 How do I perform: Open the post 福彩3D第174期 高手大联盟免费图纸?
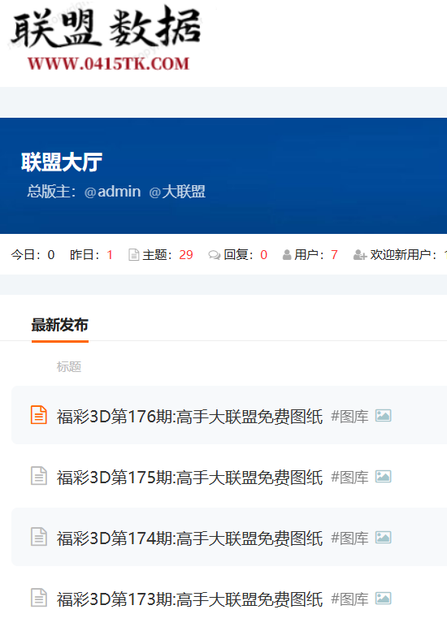click(x=189, y=538)
